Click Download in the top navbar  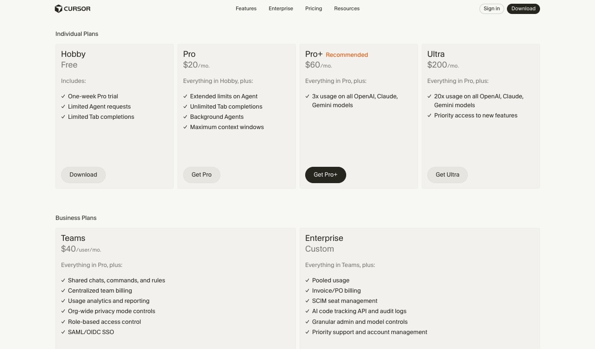click(523, 8)
